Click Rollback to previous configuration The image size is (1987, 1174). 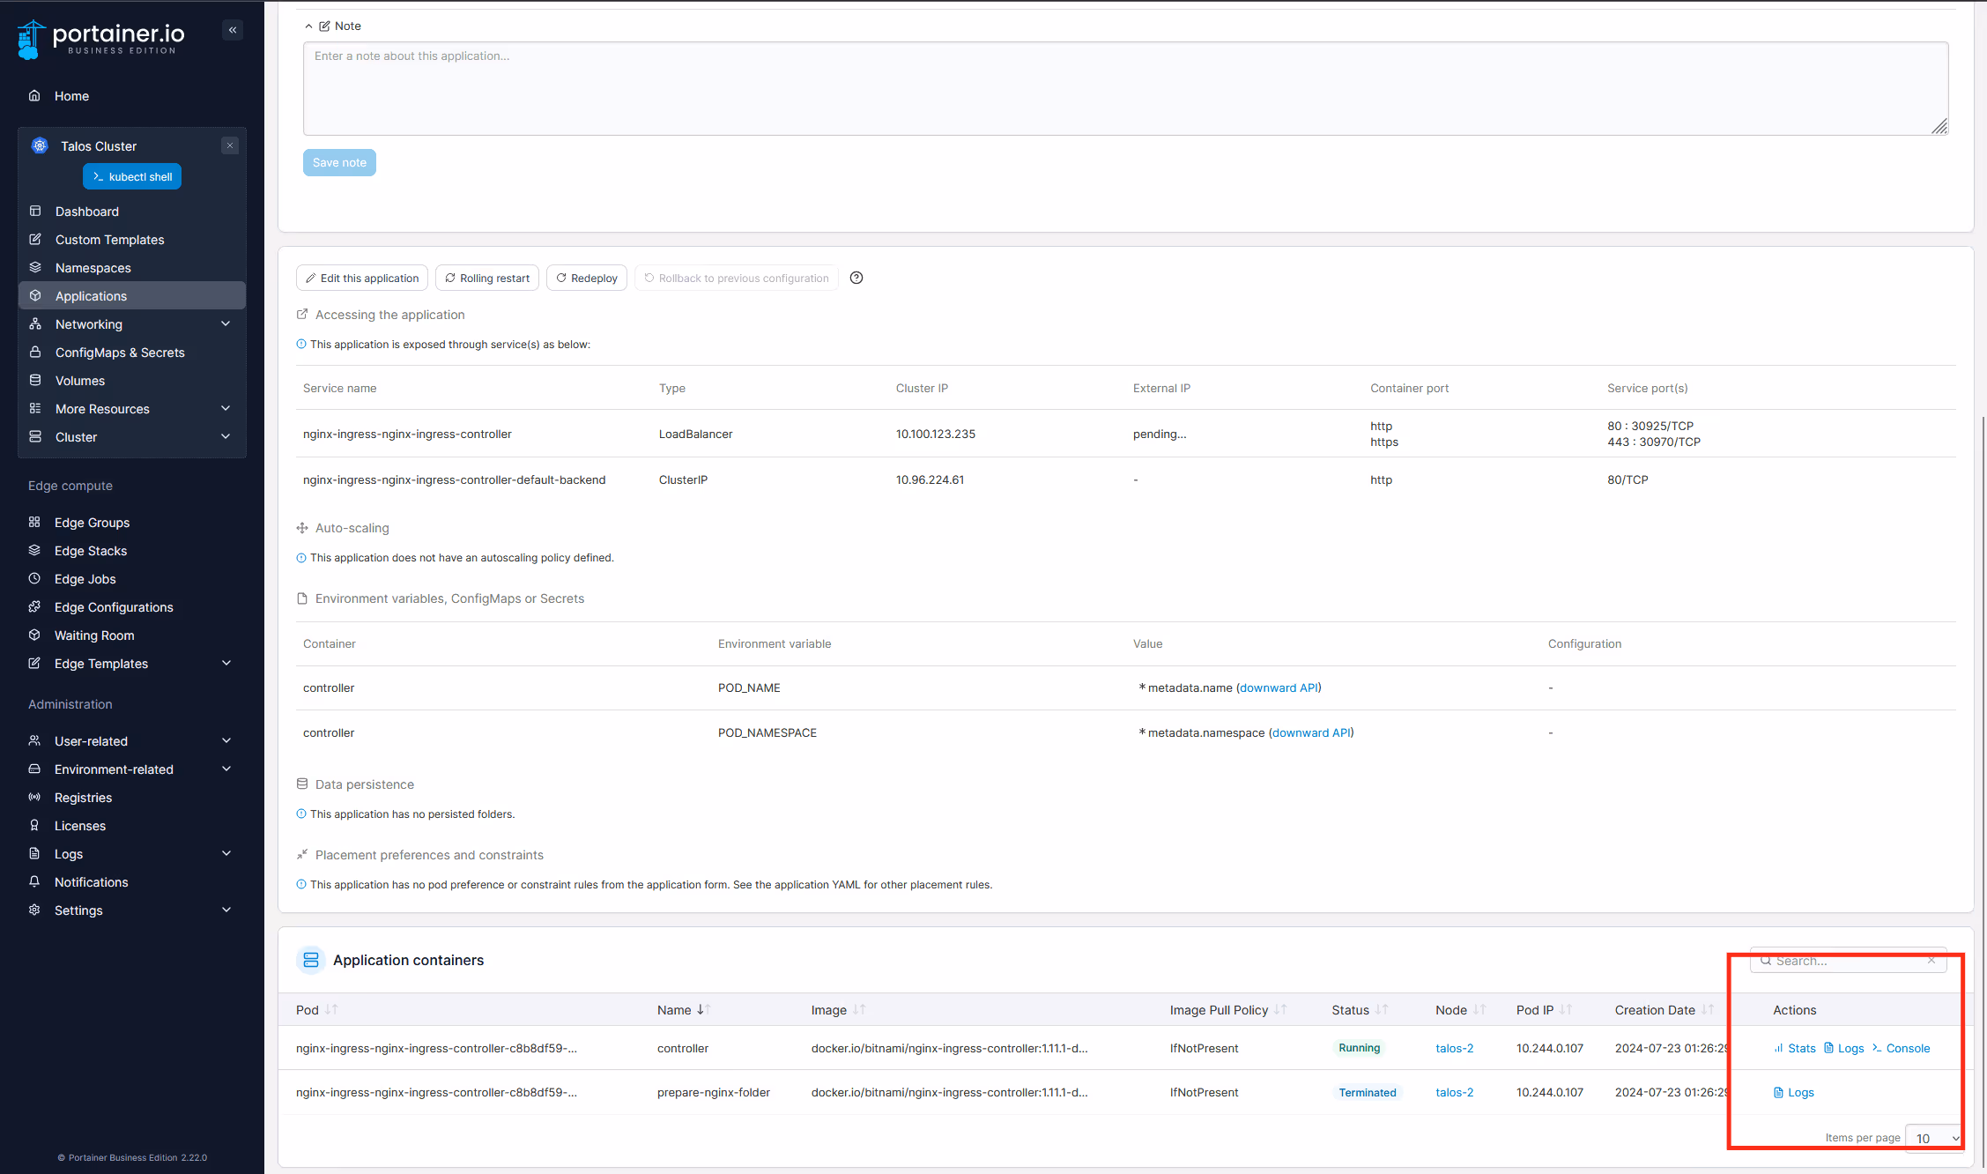pos(737,278)
